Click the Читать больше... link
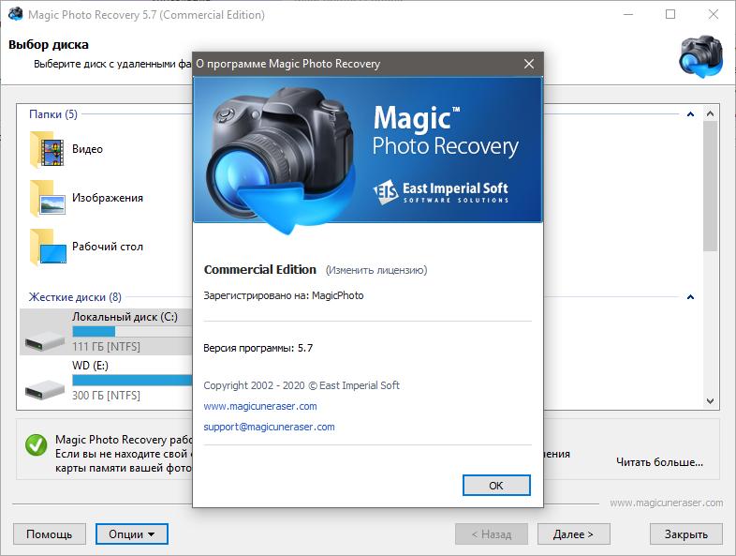Screen dimensions: 736x556 [659, 462]
